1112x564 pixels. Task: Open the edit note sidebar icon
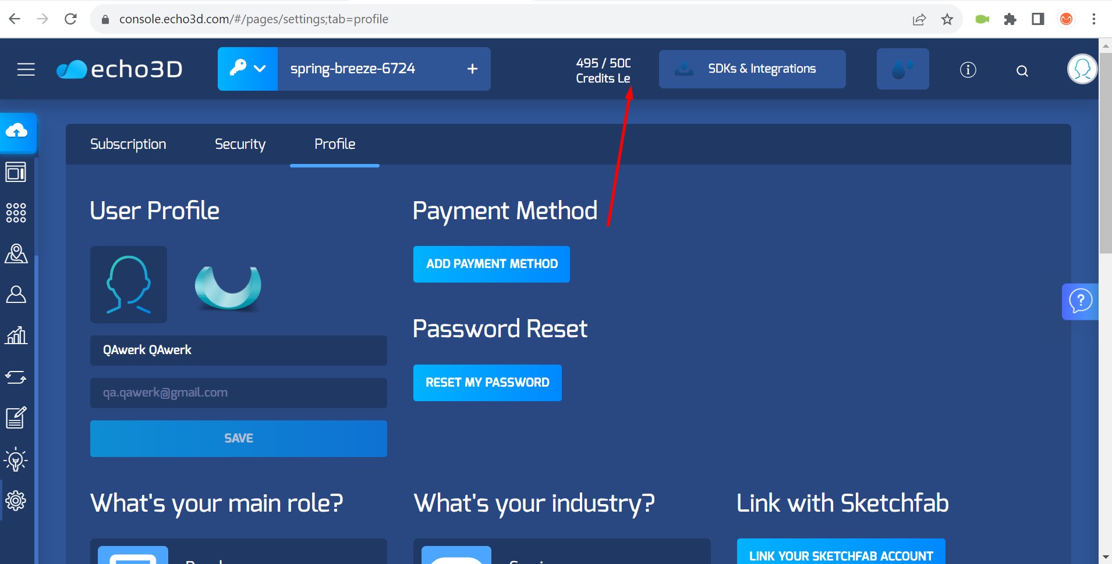tap(16, 417)
